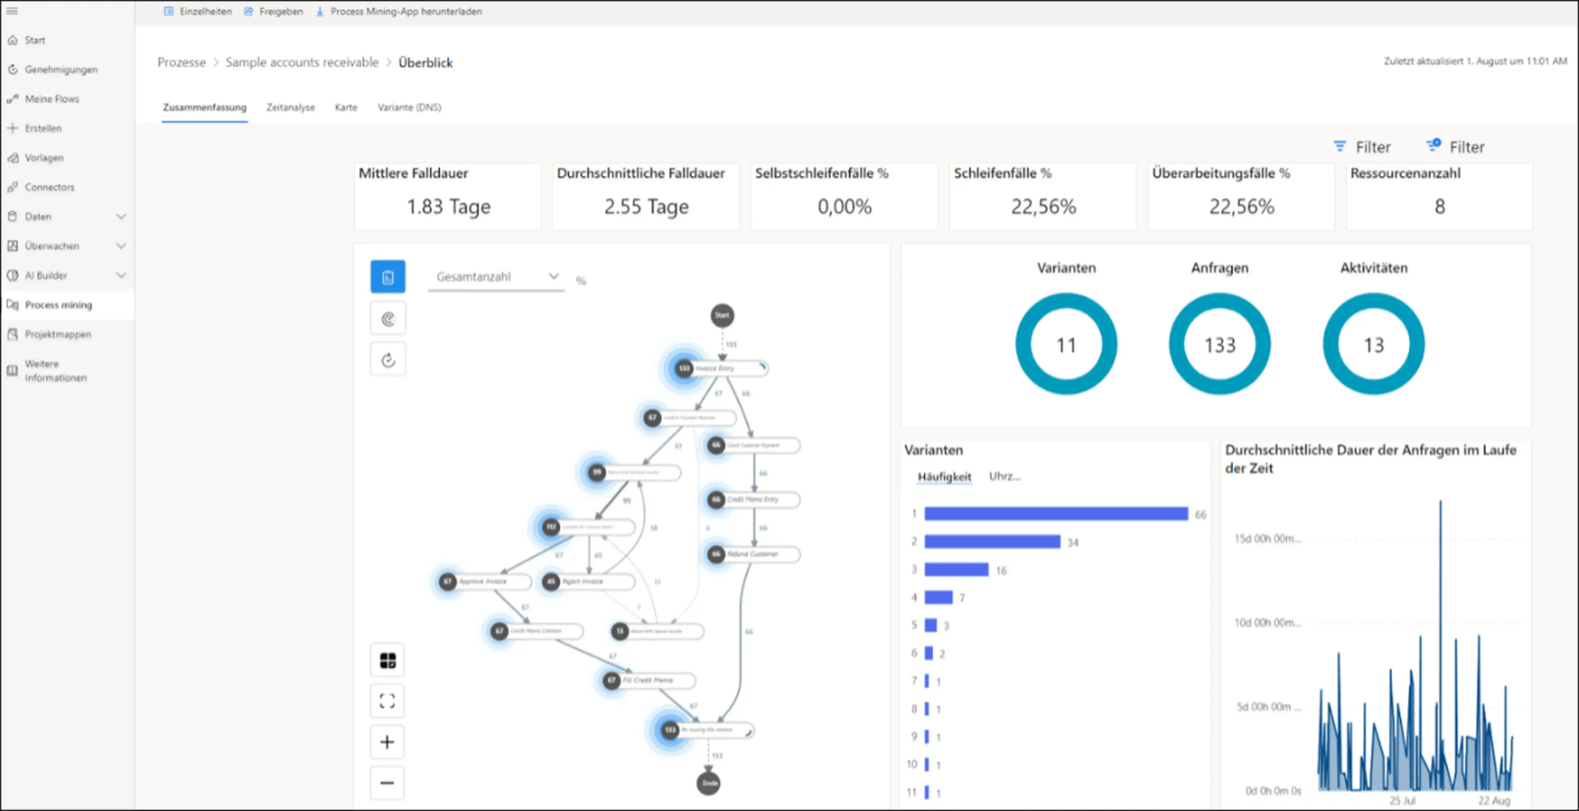The width and height of the screenshot is (1579, 811).
Task: Open the process map layout grid icon
Action: (387, 660)
